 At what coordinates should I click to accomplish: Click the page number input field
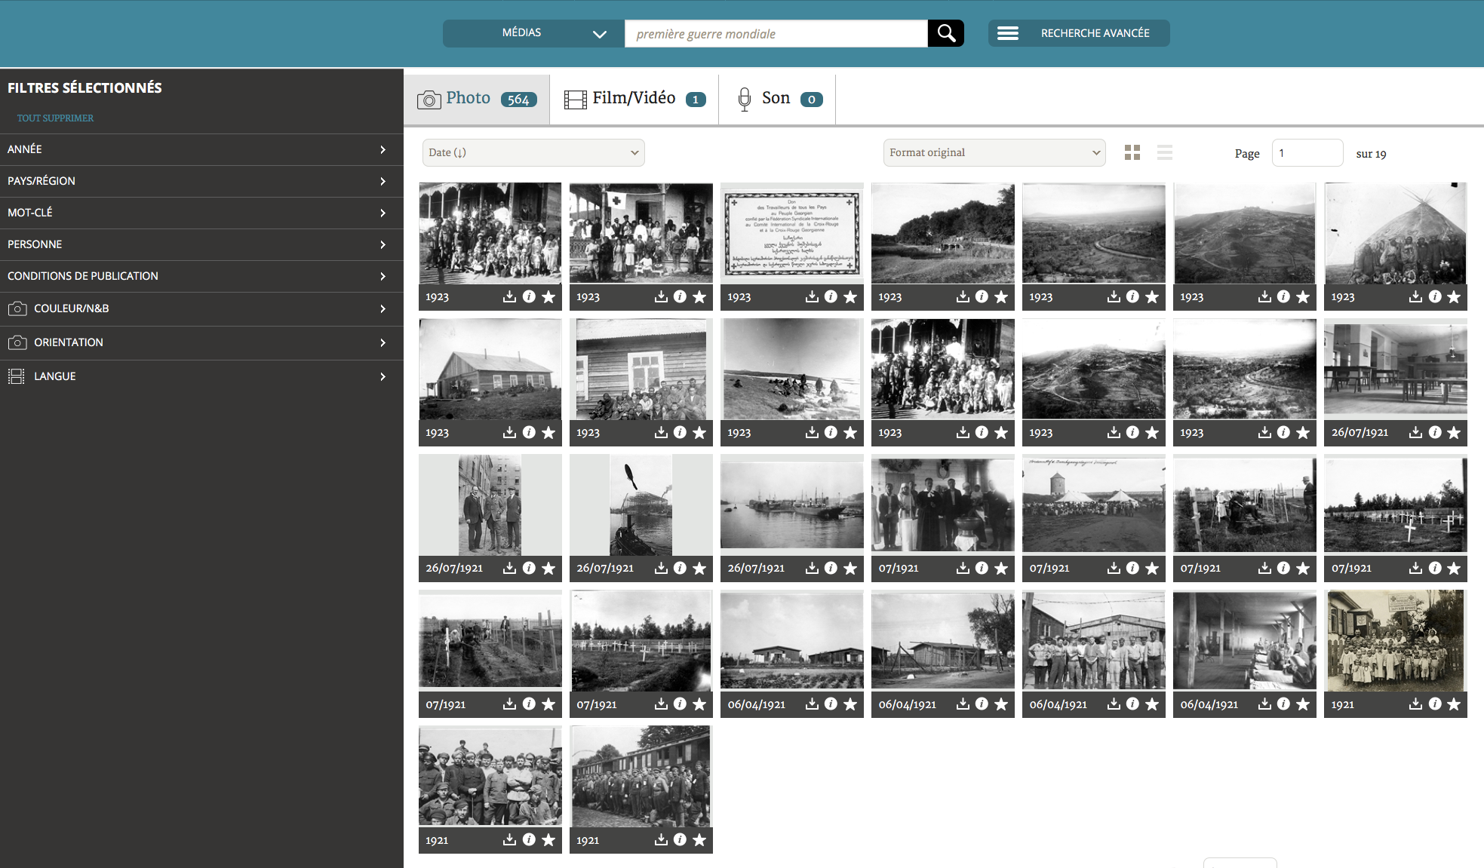click(x=1307, y=153)
